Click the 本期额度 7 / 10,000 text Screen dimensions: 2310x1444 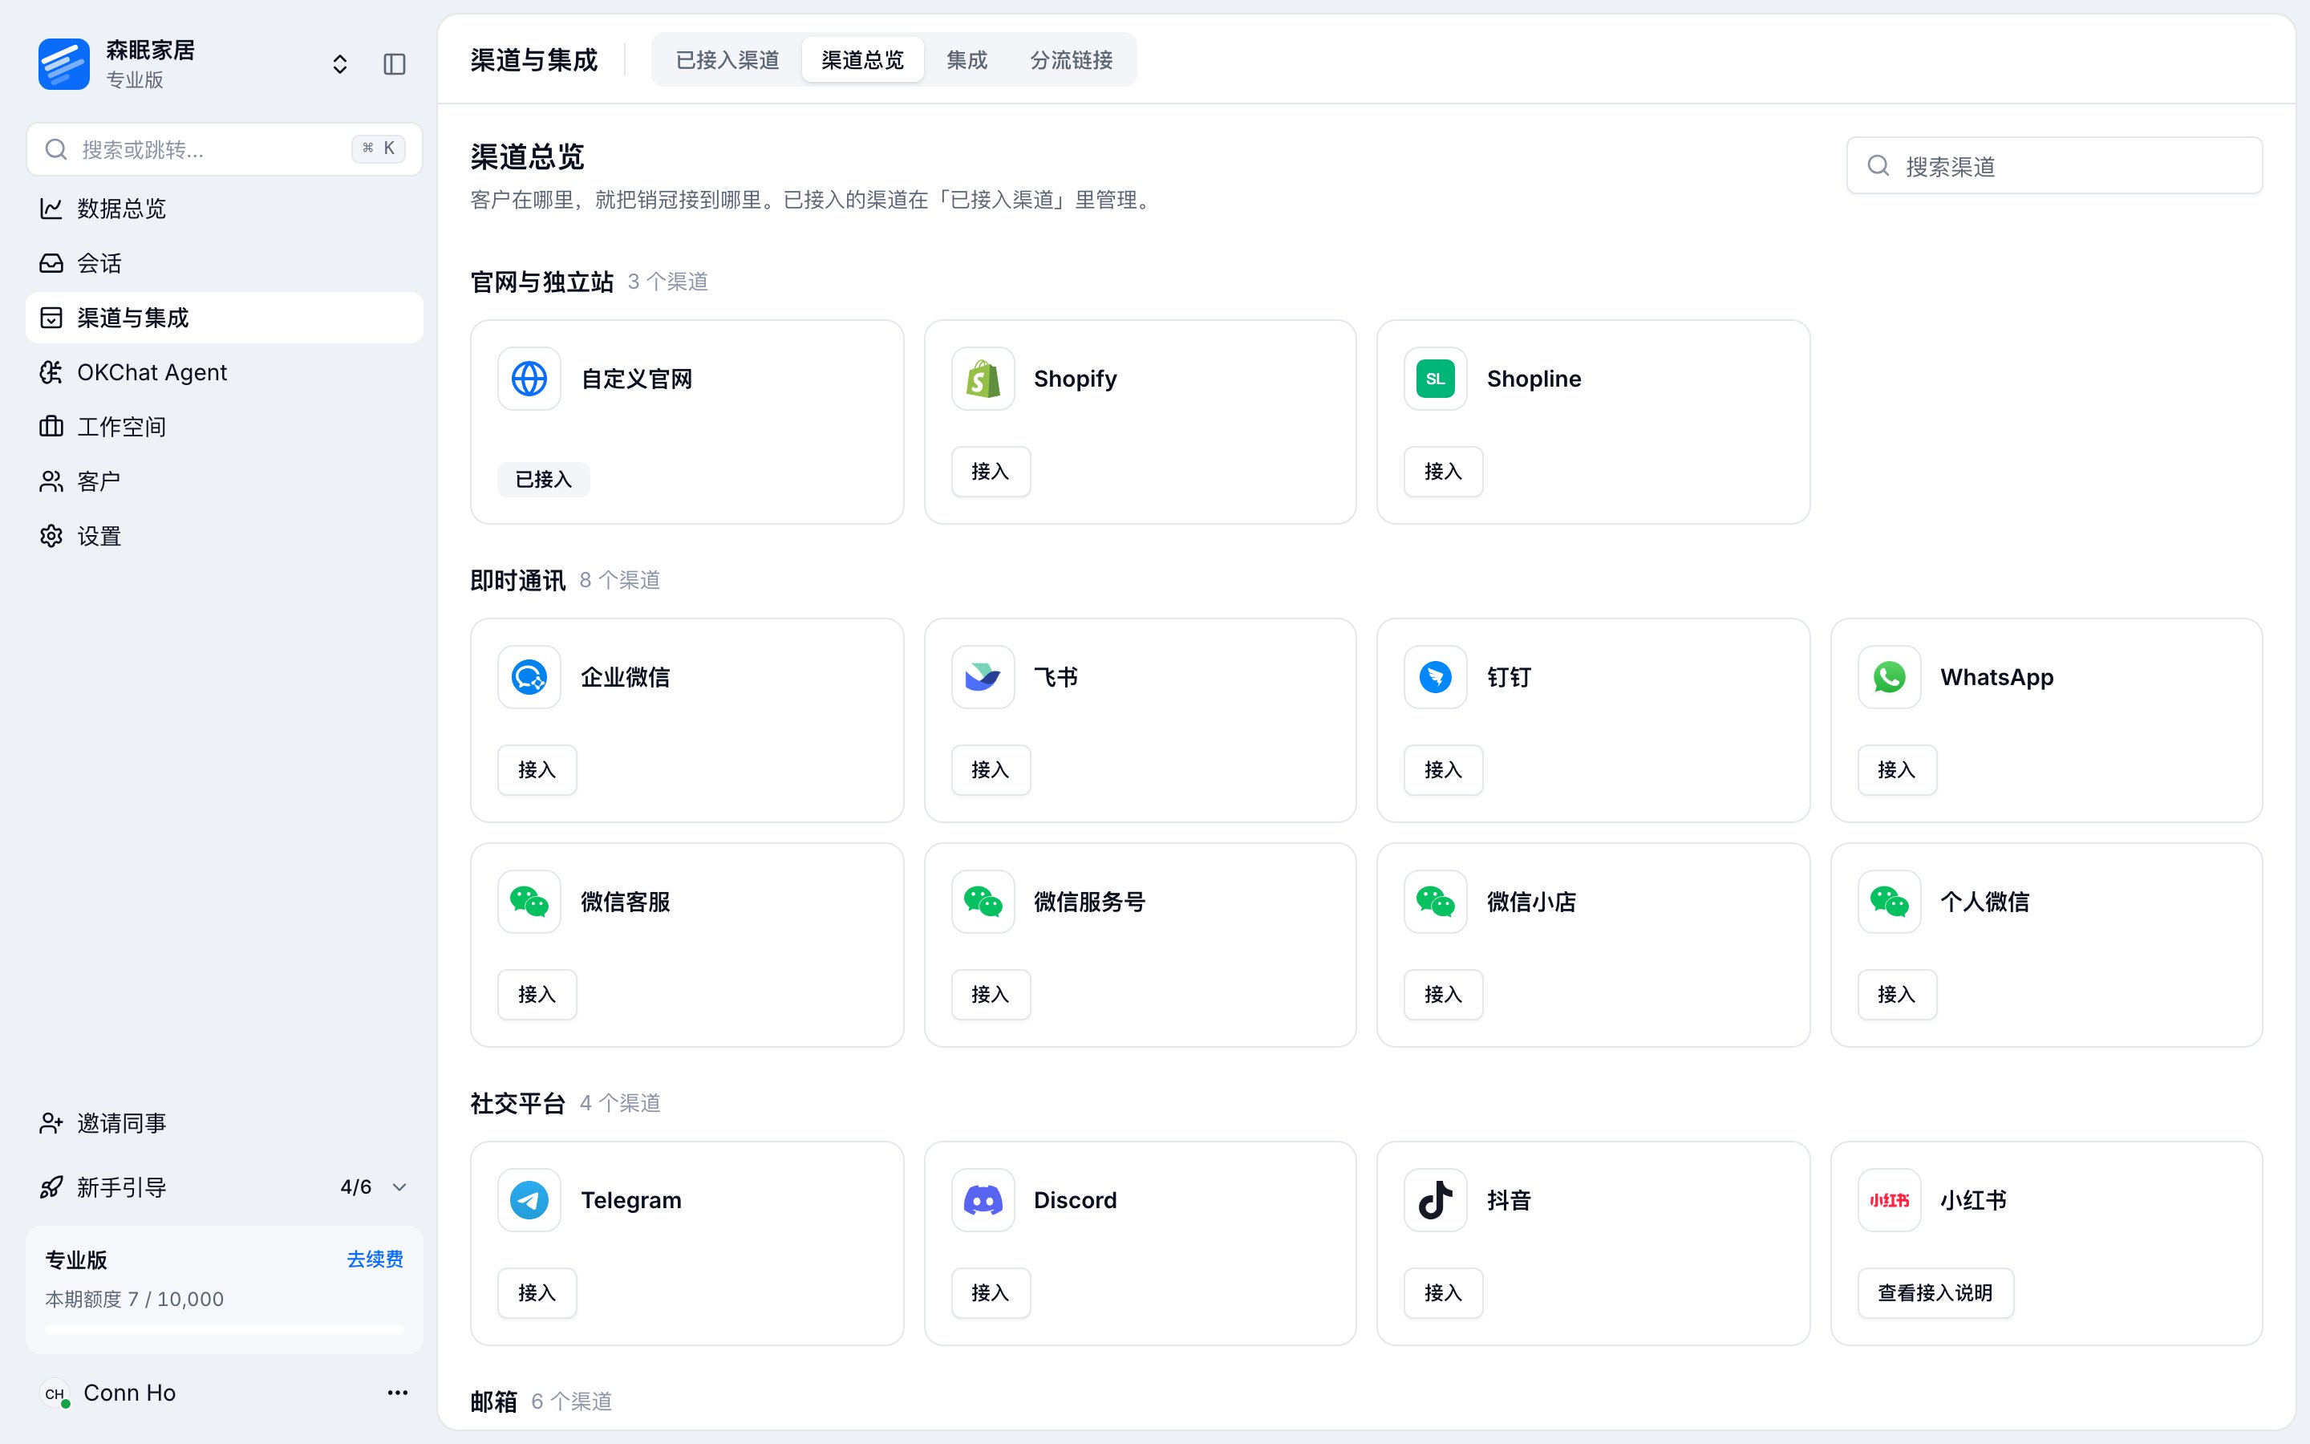pos(135,1299)
